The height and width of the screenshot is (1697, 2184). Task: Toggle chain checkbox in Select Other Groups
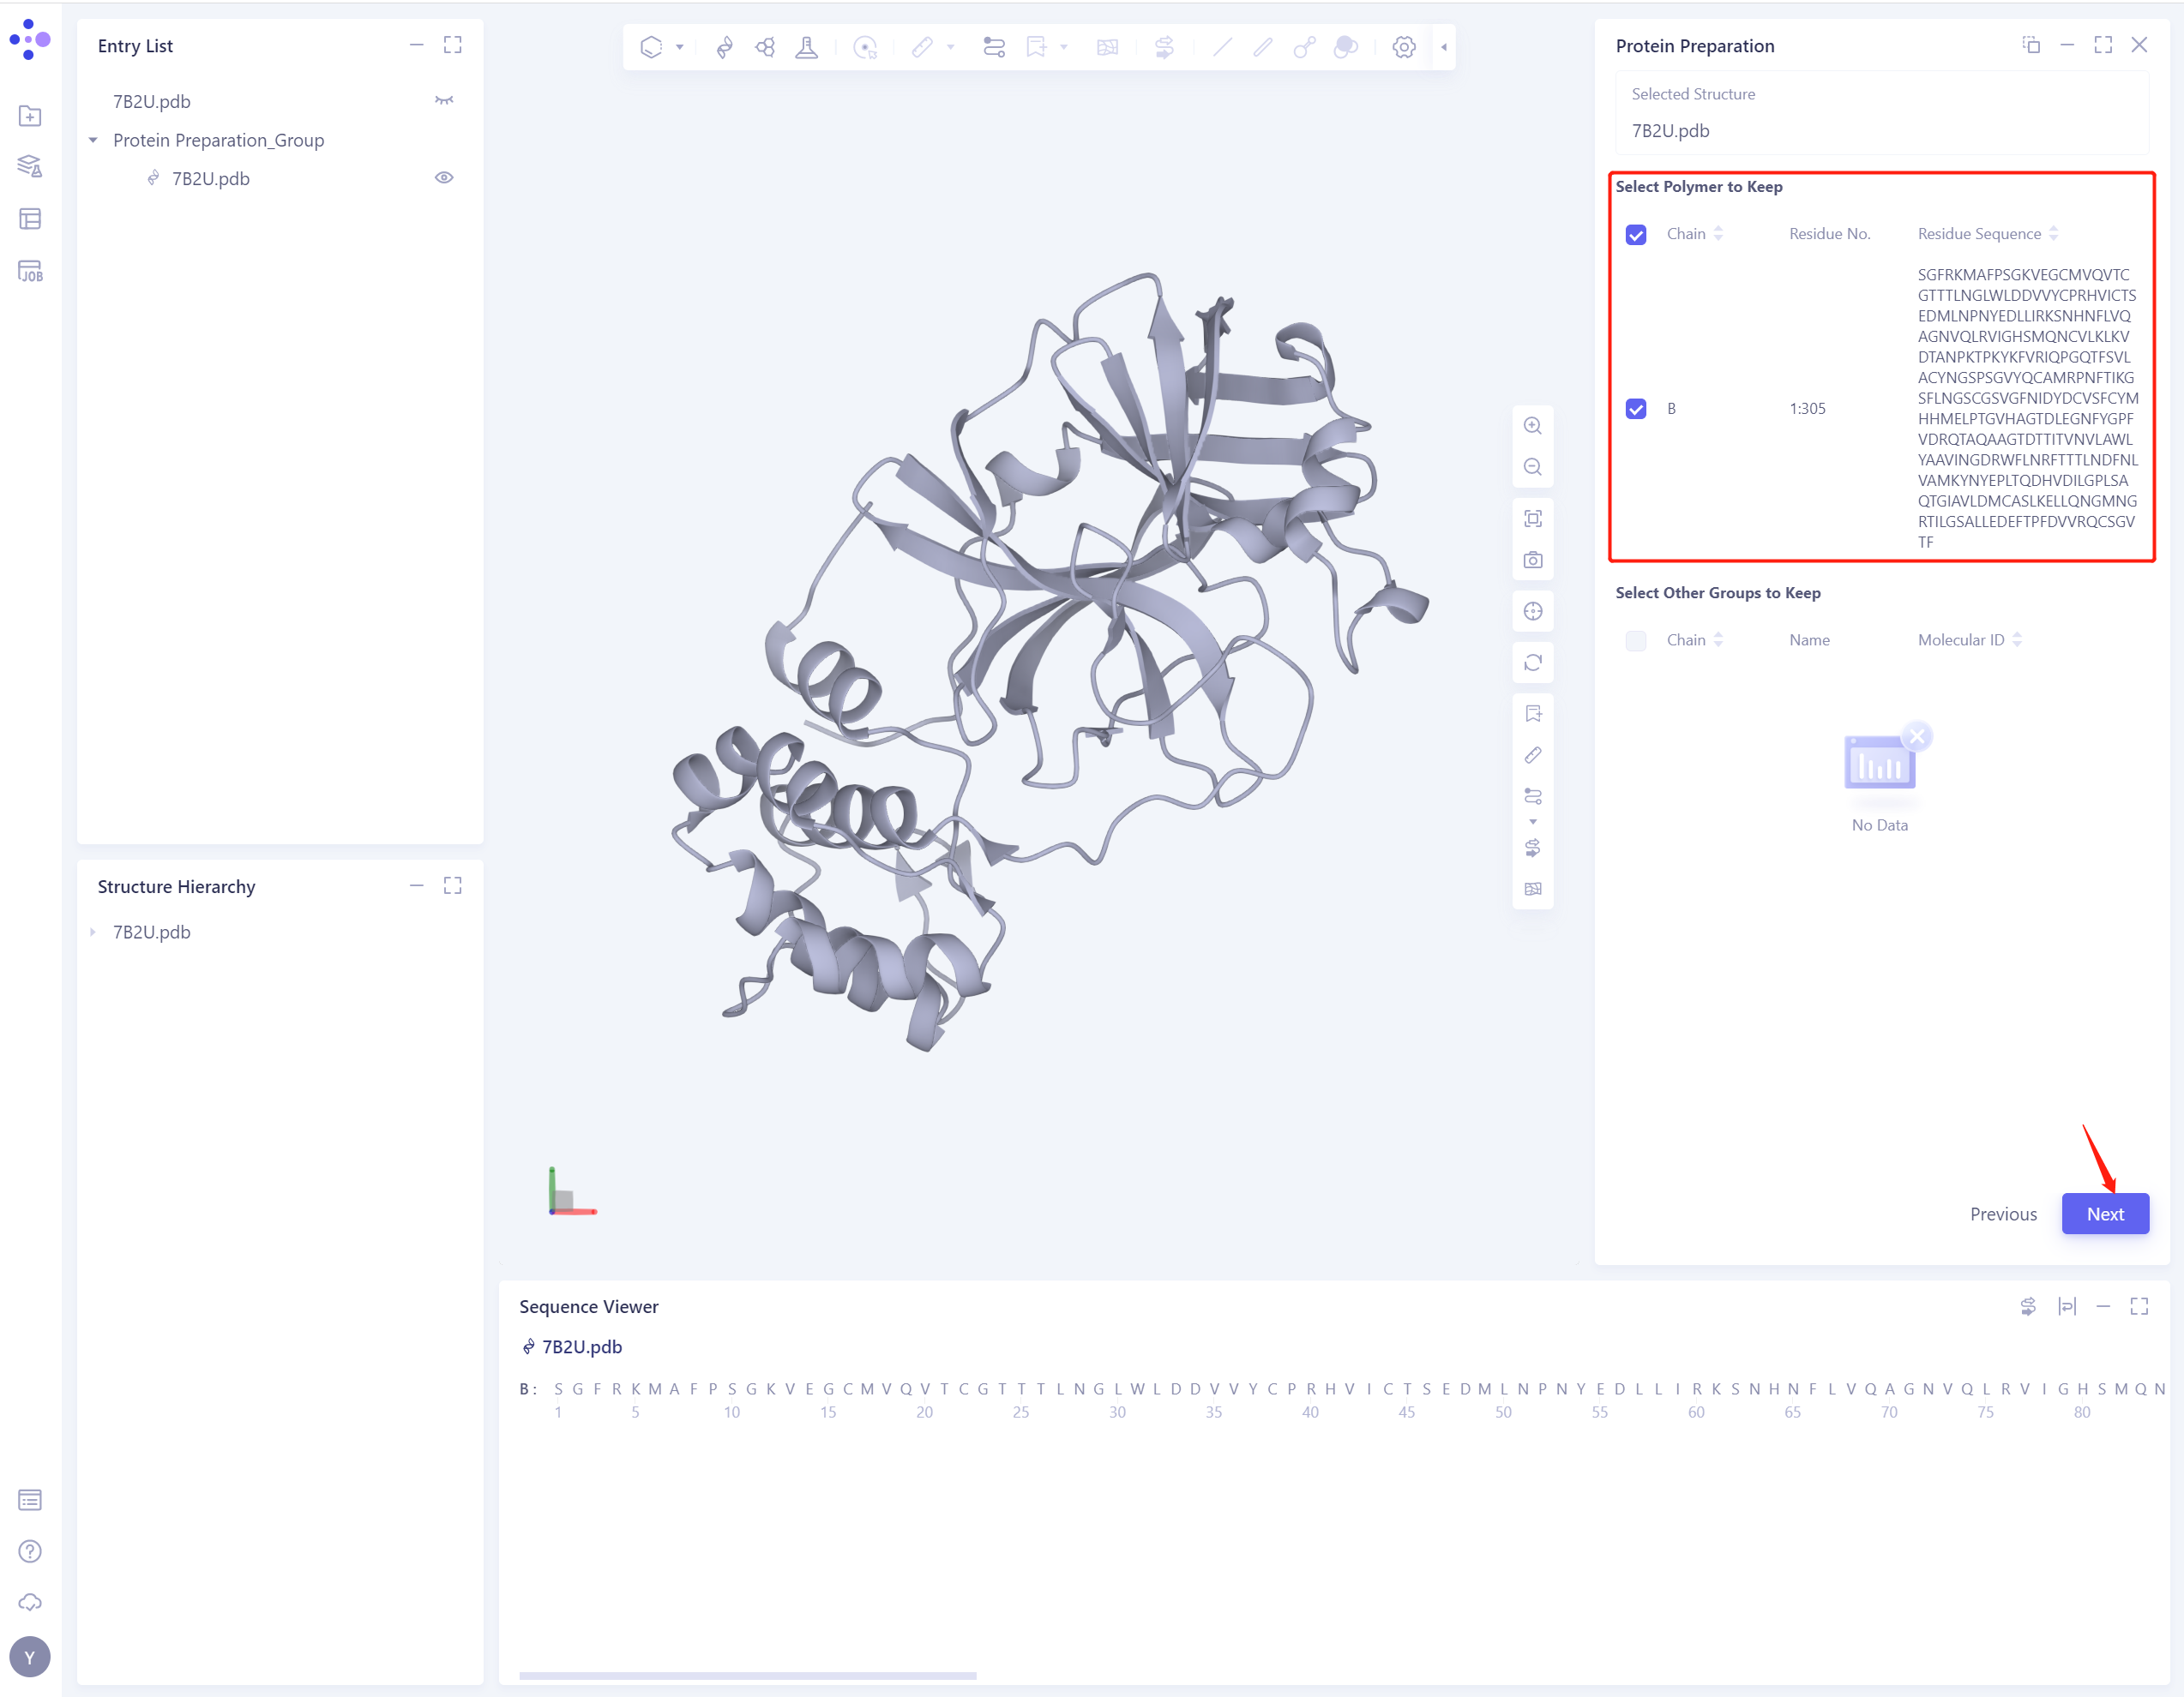[1636, 641]
